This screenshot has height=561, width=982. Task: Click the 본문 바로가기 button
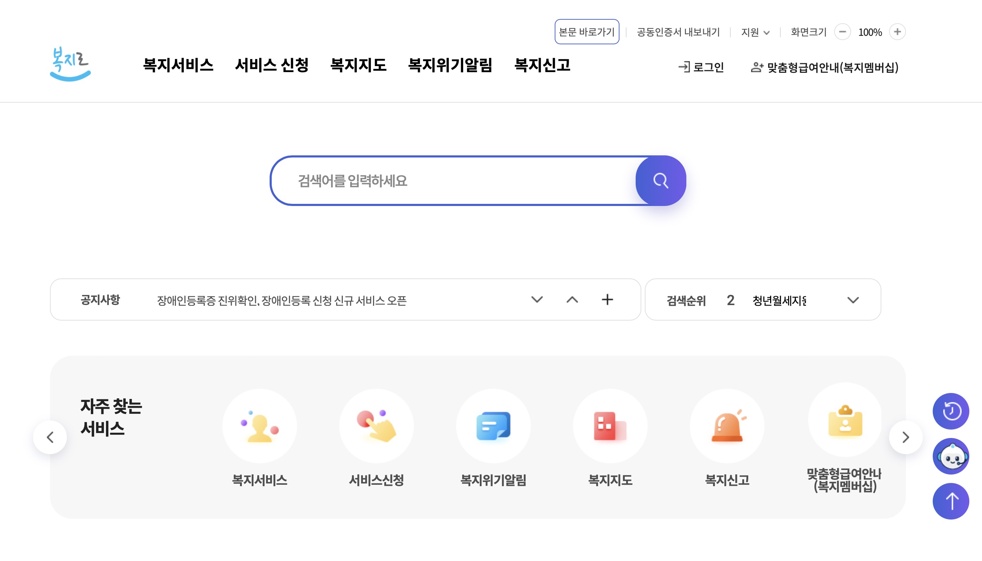click(587, 32)
